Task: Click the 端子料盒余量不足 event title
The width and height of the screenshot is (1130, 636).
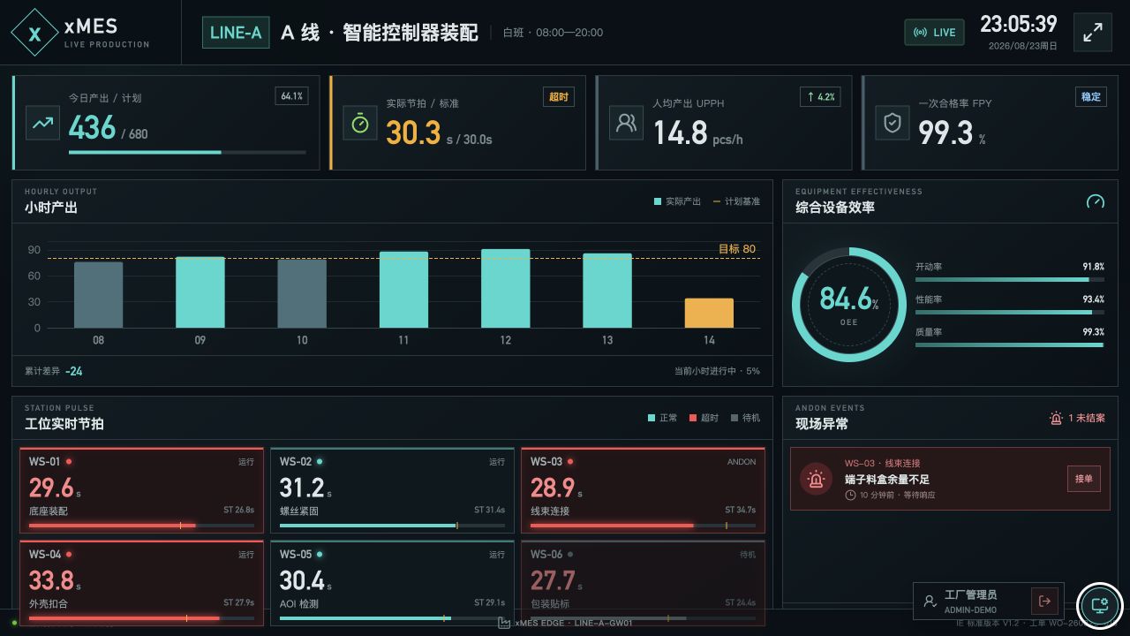Action: tap(887, 480)
